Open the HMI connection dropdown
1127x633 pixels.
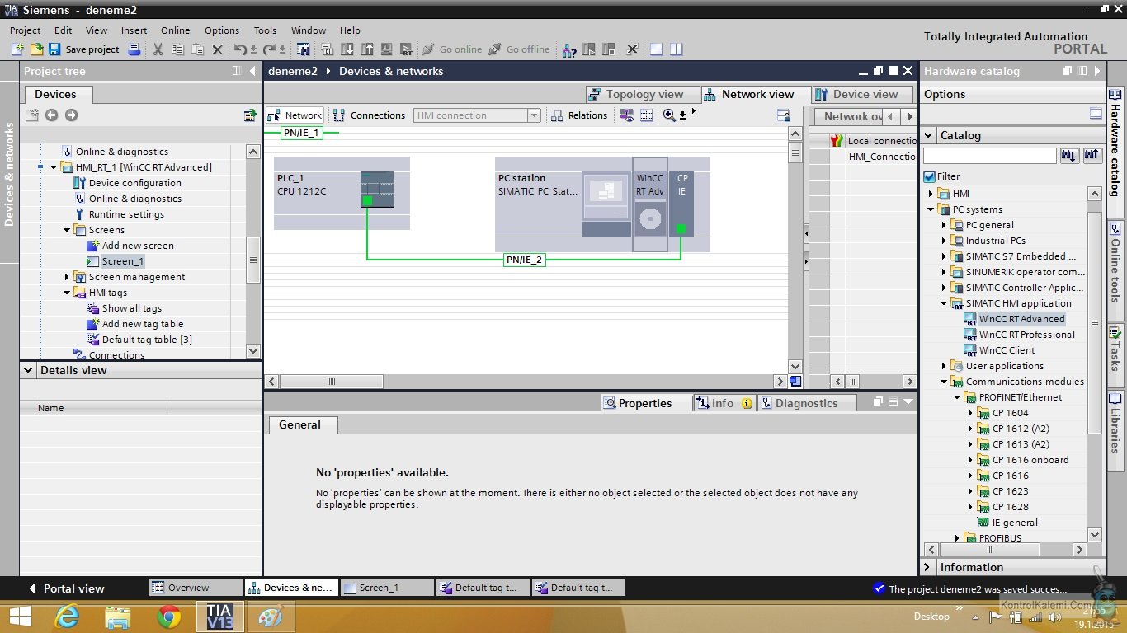tap(534, 115)
